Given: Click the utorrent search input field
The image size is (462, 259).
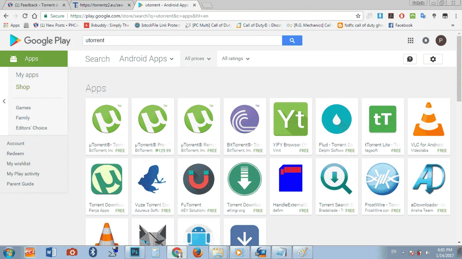Looking at the screenshot, I should click(x=182, y=40).
